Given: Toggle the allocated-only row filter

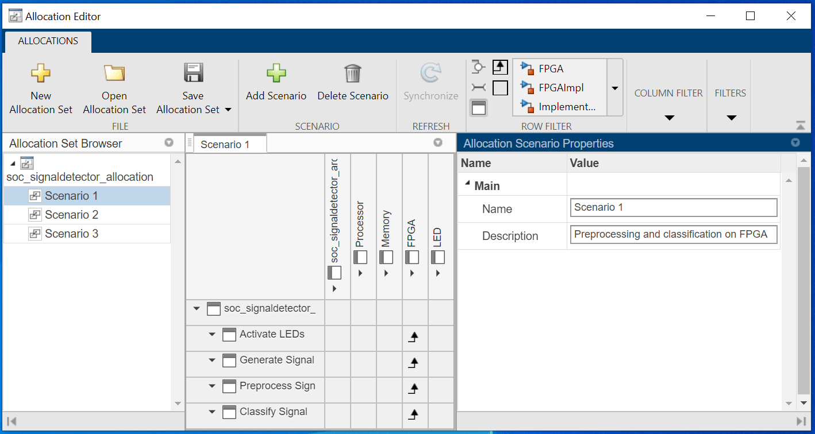Looking at the screenshot, I should (x=501, y=67).
